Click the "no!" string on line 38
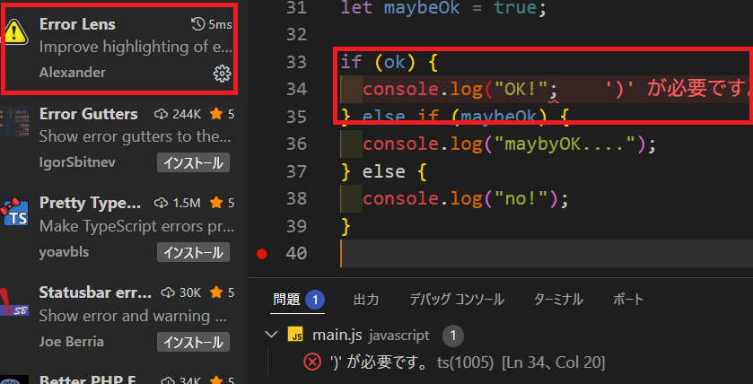Viewport: 753px width, 384px height. [x=521, y=198]
